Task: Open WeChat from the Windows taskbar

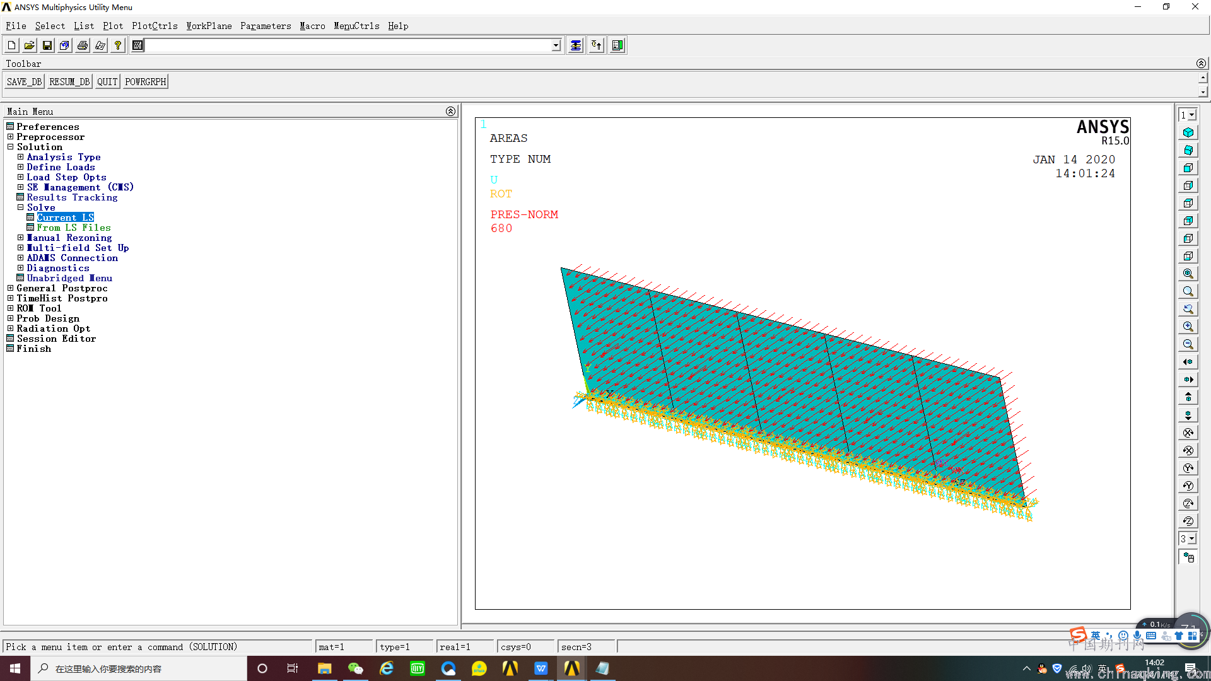Action: point(356,668)
